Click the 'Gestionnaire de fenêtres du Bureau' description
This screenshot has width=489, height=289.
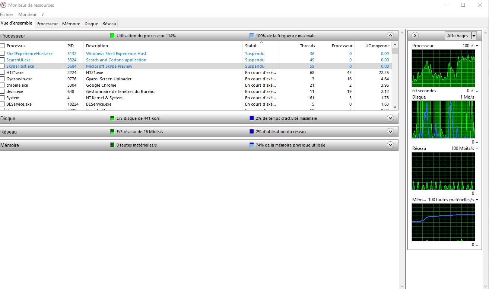click(x=120, y=91)
